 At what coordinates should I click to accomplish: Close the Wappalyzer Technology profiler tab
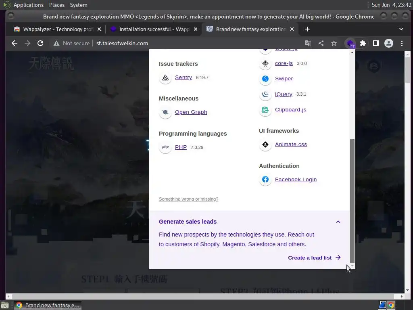(x=99, y=29)
